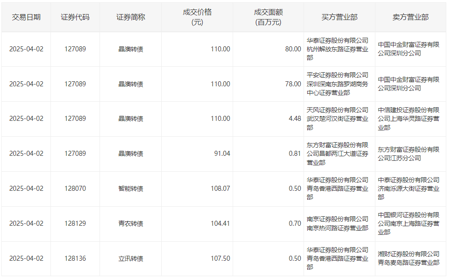This screenshot has width=449, height=278.
Task: Click the 智能转债 security name
Action: (130, 189)
